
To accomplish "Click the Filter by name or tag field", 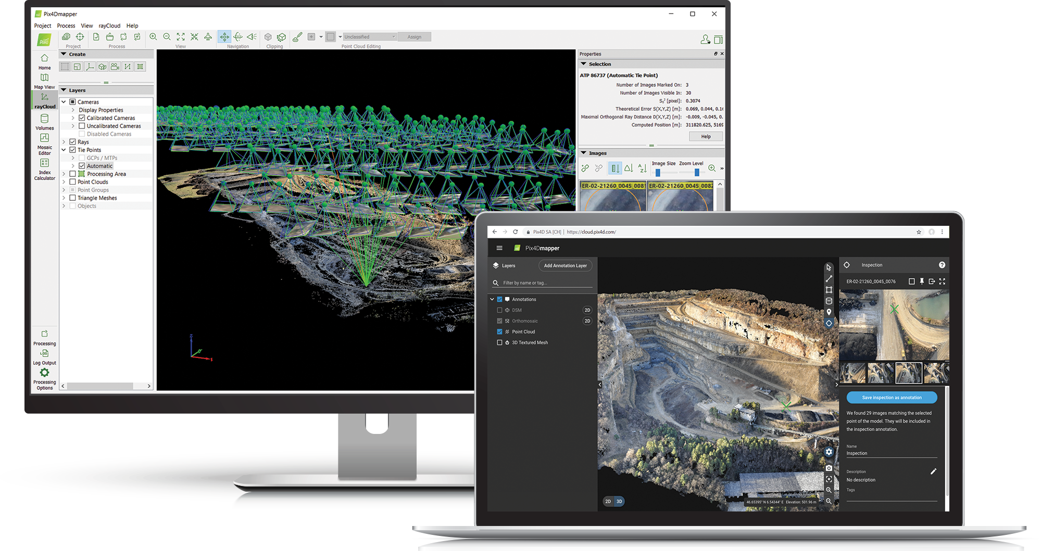I will click(x=542, y=283).
